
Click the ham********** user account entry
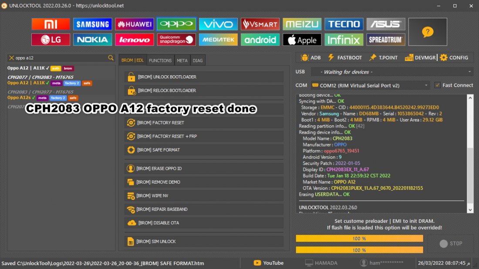(x=381, y=263)
